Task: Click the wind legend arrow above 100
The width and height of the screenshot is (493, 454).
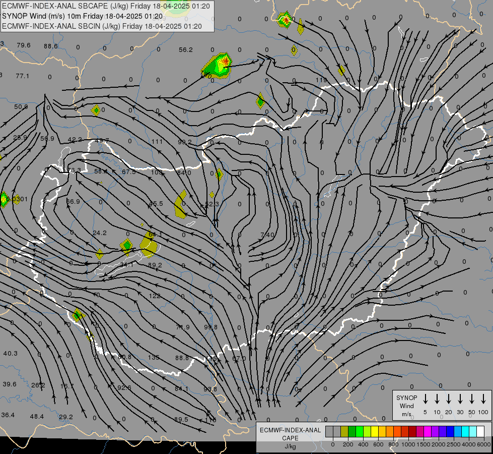Action: click(x=483, y=399)
